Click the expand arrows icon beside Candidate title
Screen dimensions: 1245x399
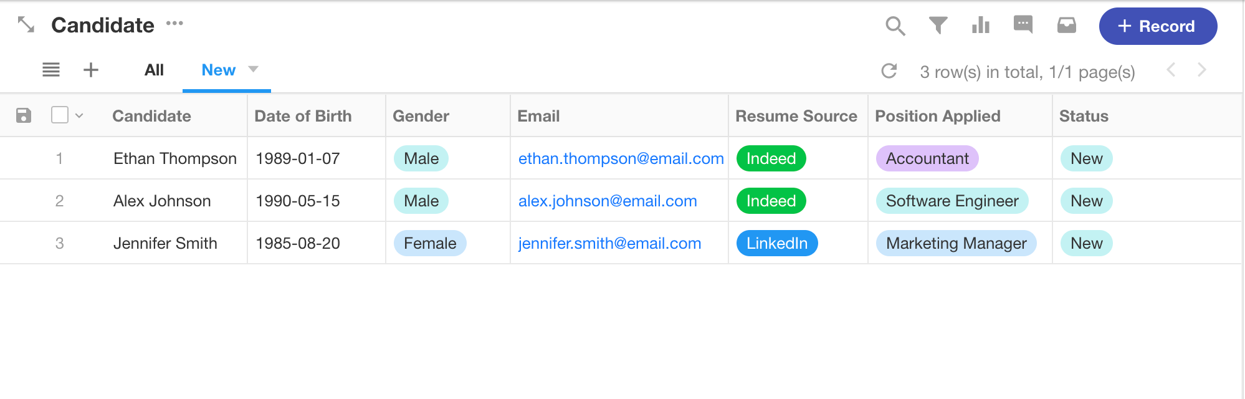(x=26, y=25)
